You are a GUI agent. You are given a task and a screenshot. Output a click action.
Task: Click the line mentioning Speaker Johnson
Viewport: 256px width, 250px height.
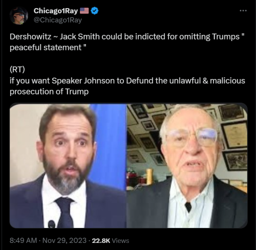[x=127, y=81]
